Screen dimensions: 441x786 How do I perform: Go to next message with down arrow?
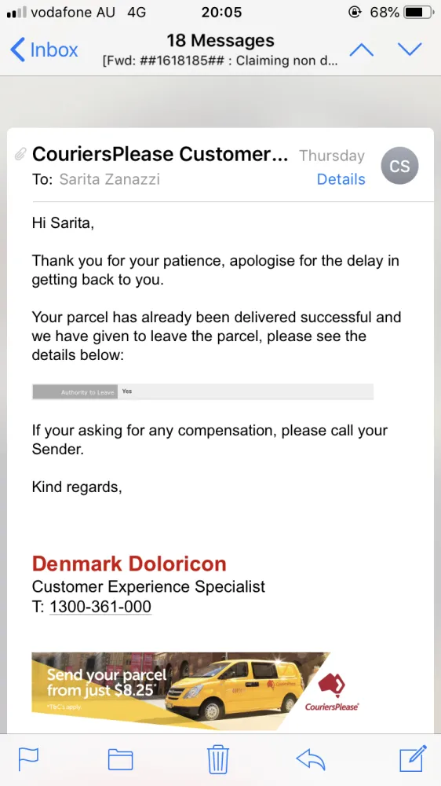[410, 50]
